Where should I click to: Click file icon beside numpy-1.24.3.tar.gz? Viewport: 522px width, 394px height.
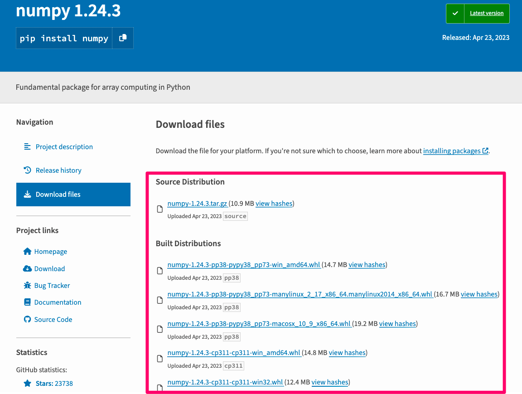(x=160, y=209)
